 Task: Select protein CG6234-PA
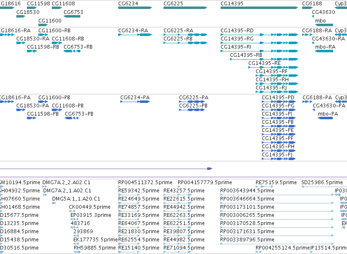135,98
